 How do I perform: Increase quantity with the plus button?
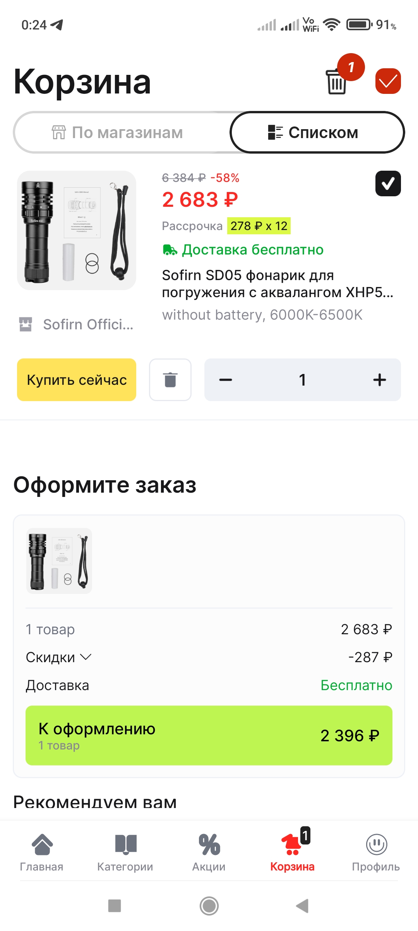379,380
